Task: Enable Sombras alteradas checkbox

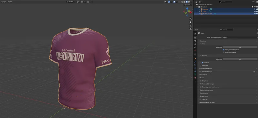Action: click(x=223, y=52)
